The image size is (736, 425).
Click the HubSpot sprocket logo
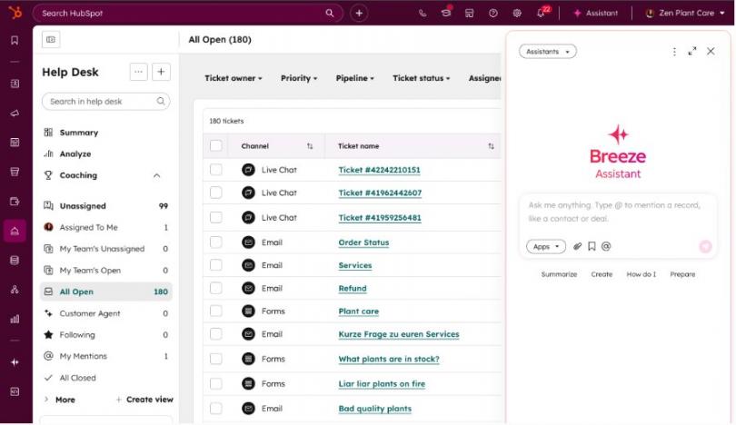coord(15,12)
